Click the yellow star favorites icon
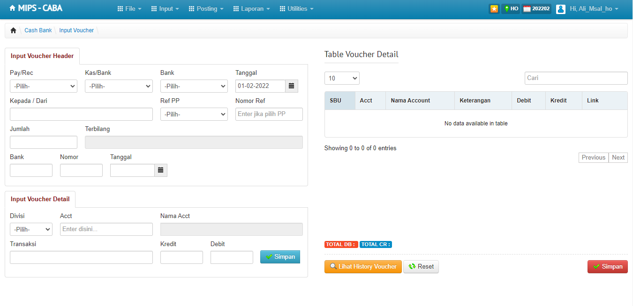This screenshot has height=306, width=633. [494, 9]
